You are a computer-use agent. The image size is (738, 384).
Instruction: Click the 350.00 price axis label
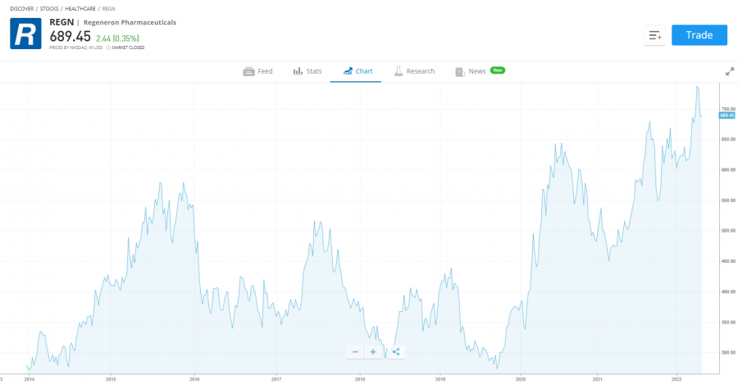pyautogui.click(x=728, y=323)
